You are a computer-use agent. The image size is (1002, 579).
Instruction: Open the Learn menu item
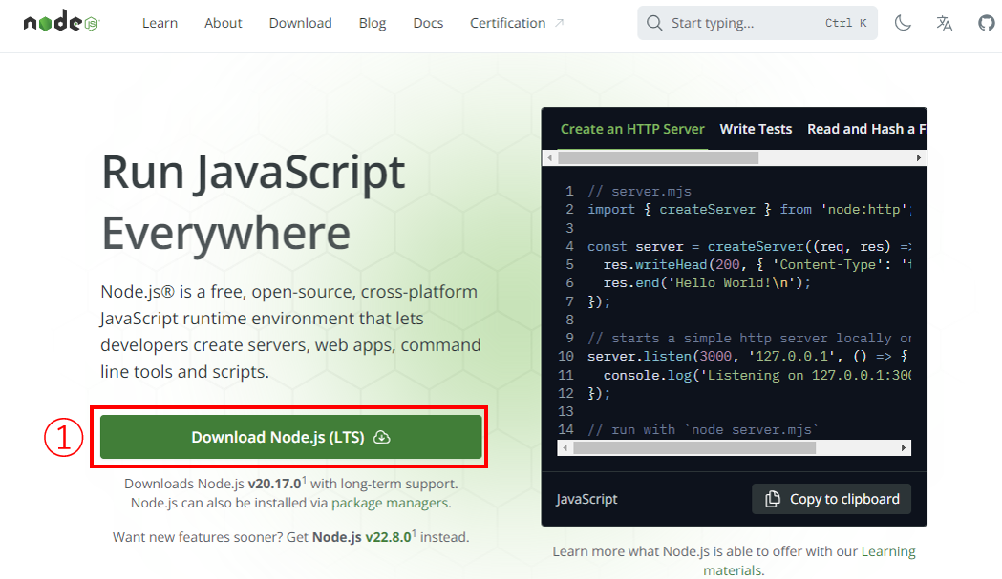160,23
